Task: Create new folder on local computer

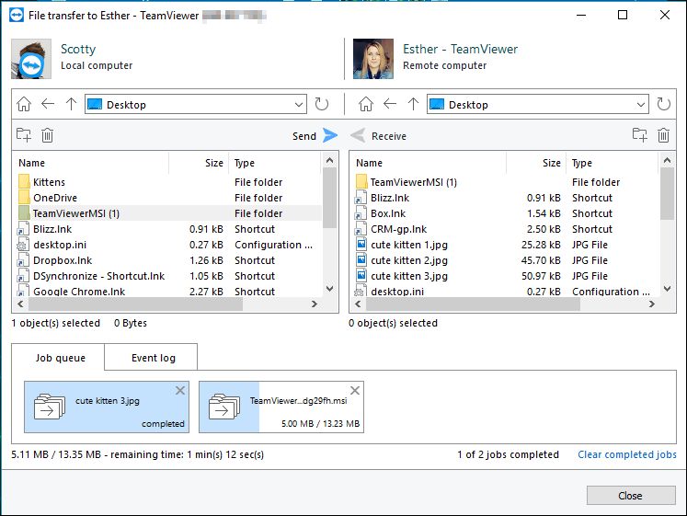Action: (x=24, y=135)
